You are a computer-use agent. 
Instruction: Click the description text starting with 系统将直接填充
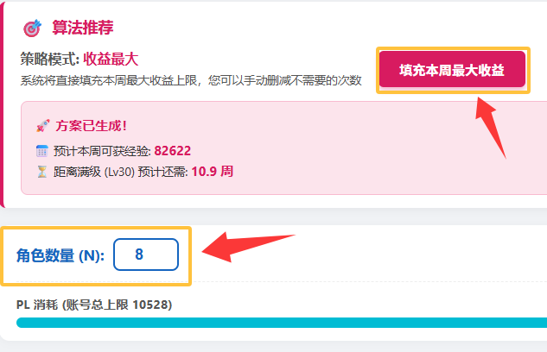(x=190, y=81)
